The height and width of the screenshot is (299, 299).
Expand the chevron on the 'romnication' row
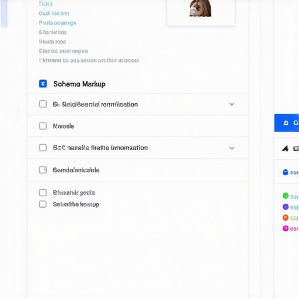[232, 105]
